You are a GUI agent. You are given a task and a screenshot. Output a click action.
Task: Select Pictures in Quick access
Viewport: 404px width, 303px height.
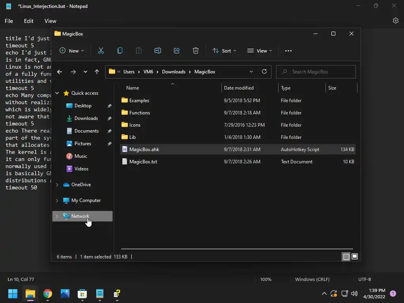click(82, 144)
